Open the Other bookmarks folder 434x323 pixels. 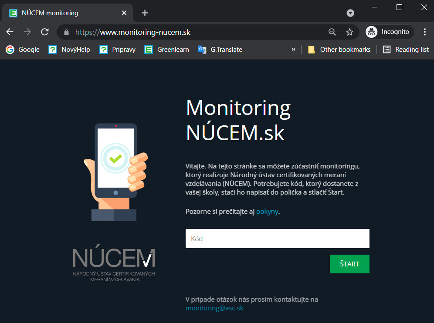339,50
